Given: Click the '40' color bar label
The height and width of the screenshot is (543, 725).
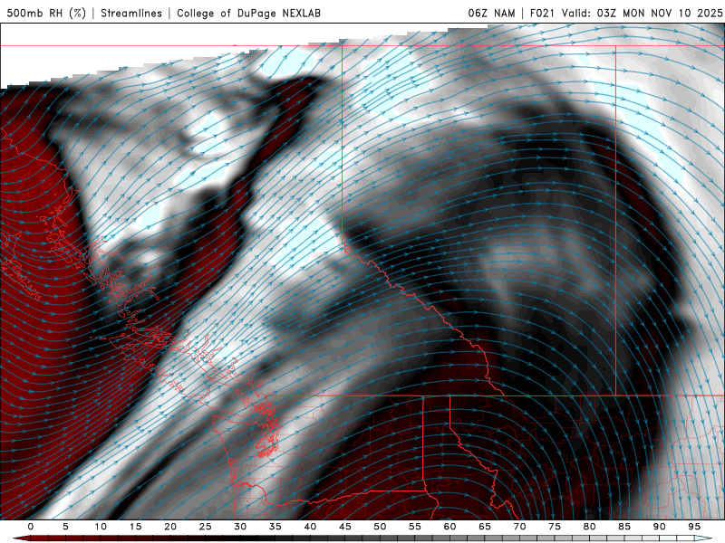Looking at the screenshot, I should [x=310, y=527].
